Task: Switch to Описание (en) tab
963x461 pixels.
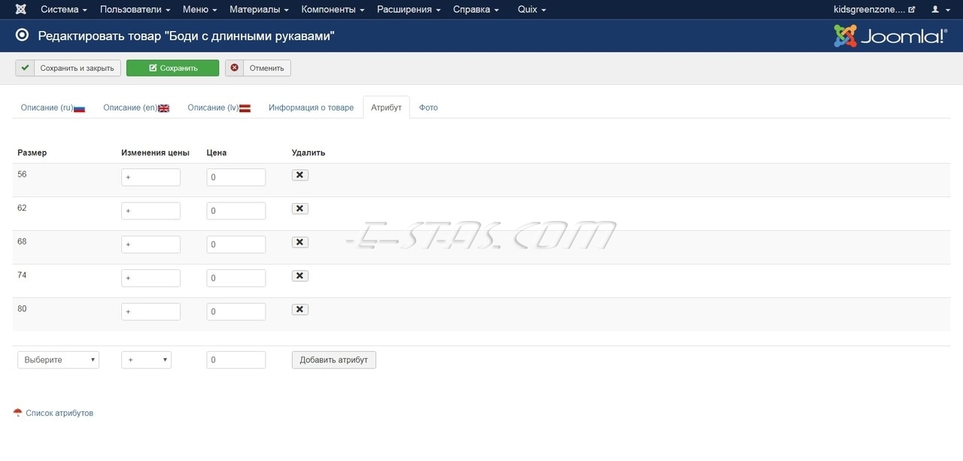Action: point(136,108)
